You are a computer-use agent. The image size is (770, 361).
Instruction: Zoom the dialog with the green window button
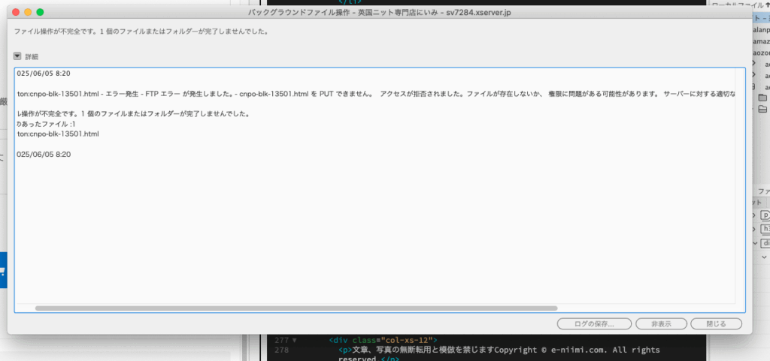[x=40, y=12]
